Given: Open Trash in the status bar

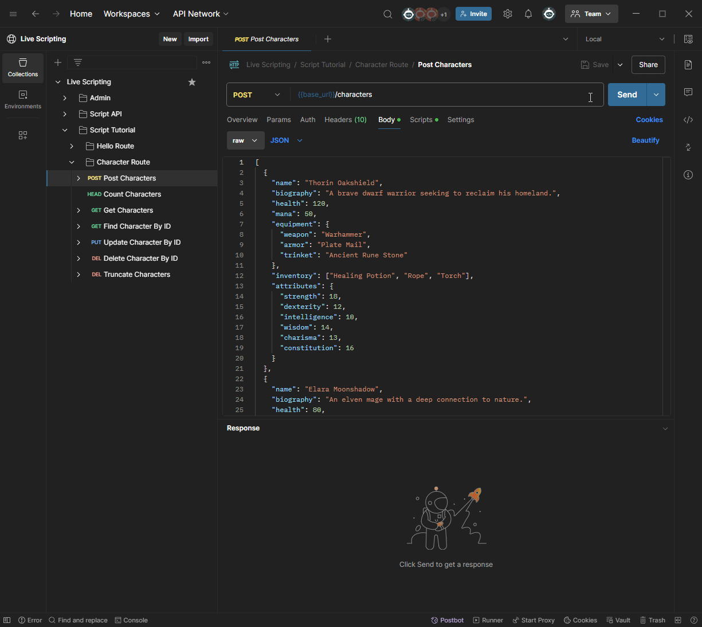Looking at the screenshot, I should click(653, 620).
